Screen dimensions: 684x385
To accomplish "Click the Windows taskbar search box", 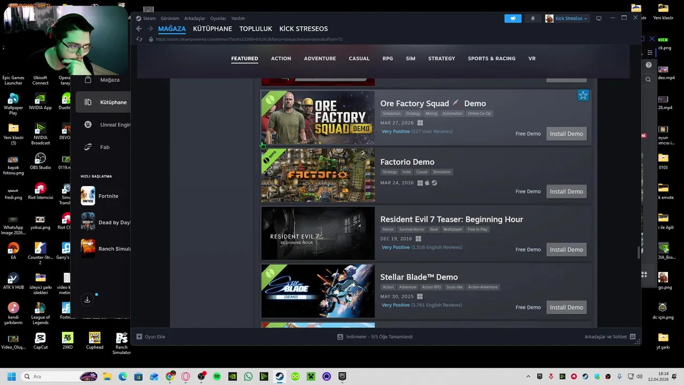I will click(59, 376).
